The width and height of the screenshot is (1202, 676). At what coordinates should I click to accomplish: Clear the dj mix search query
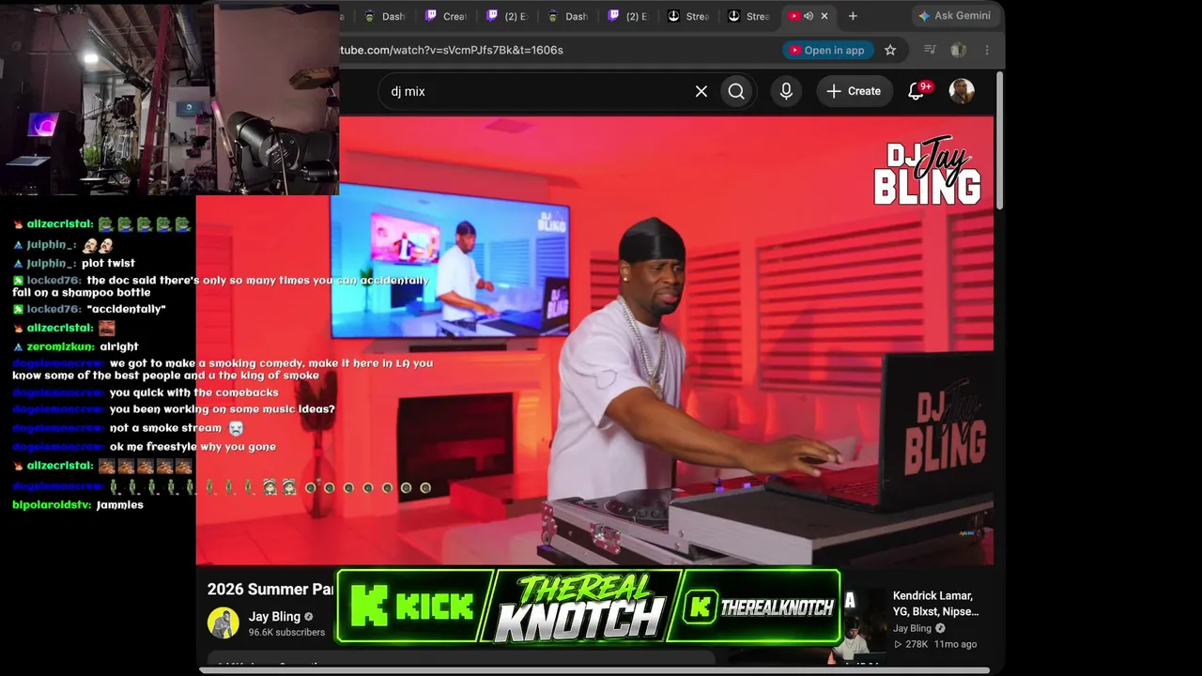tap(701, 91)
